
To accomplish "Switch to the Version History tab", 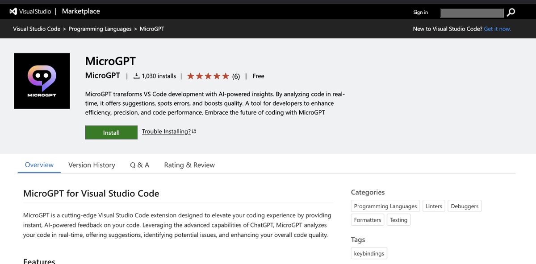I will coord(92,165).
